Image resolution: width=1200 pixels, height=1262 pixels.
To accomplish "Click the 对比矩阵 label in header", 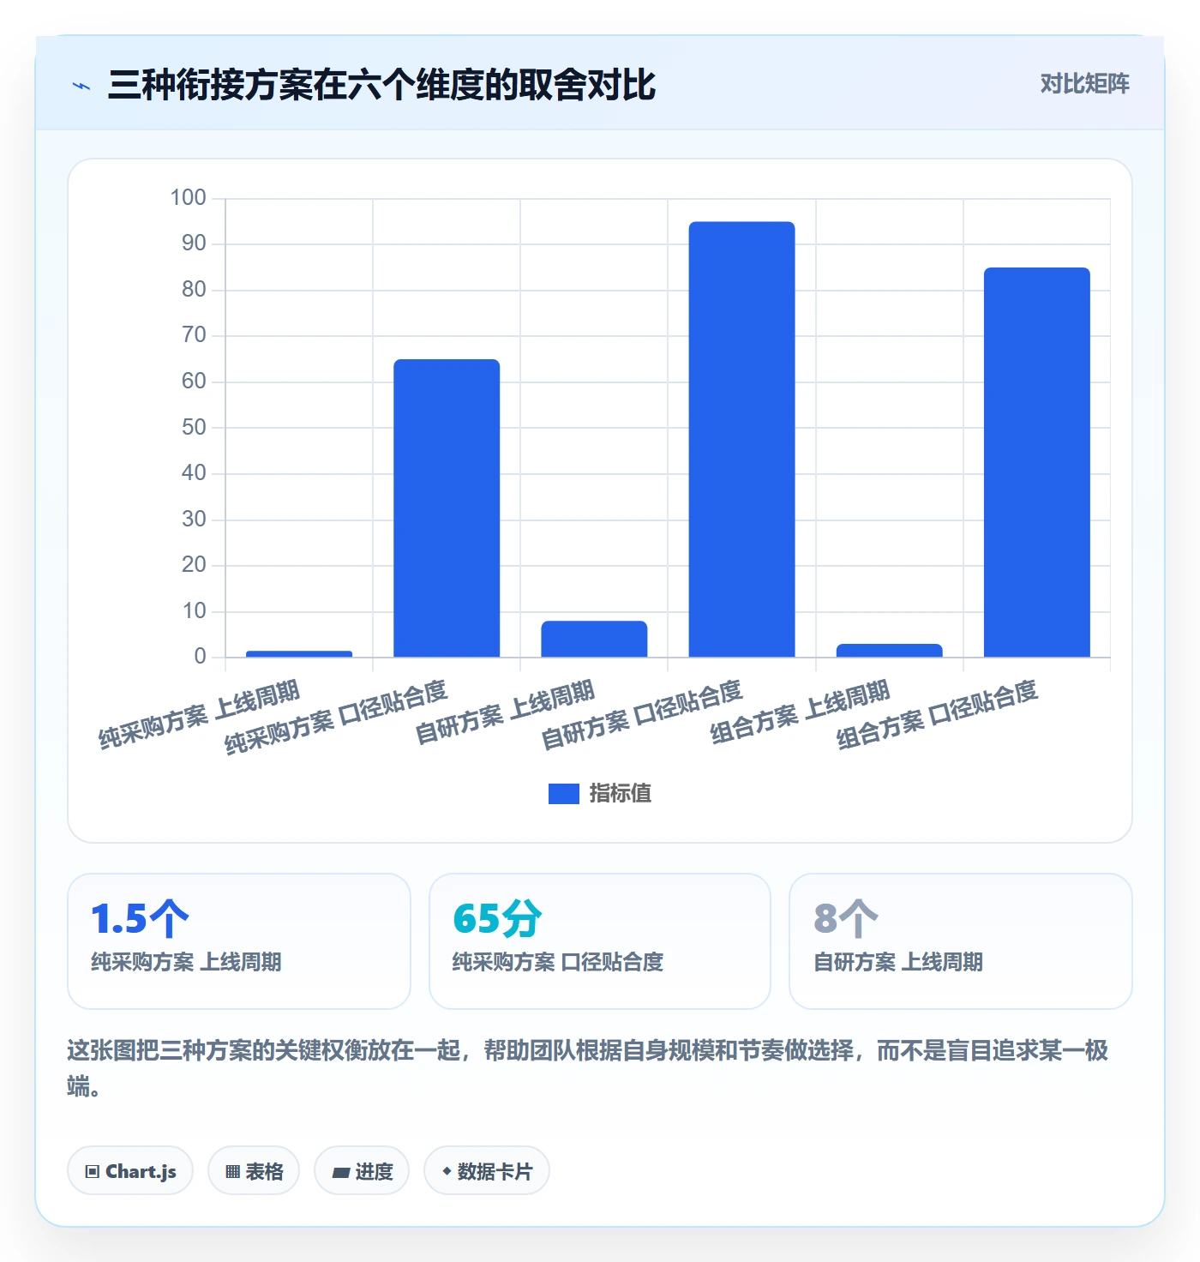I will pos(1084,84).
